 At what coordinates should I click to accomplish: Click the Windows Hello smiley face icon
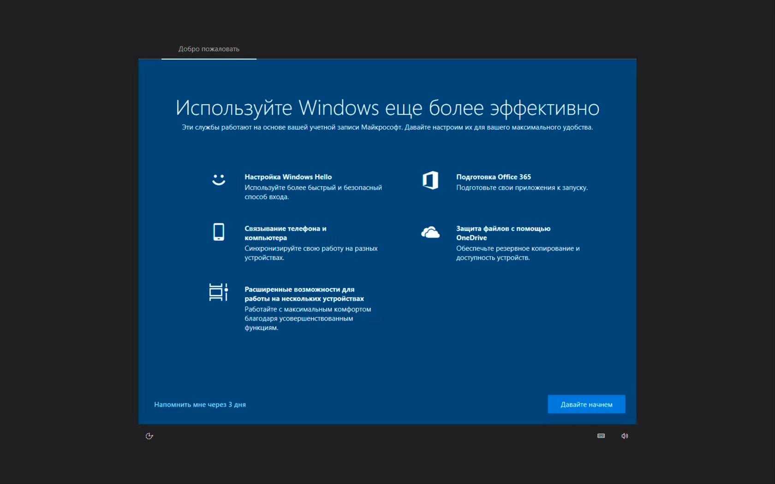tap(219, 180)
